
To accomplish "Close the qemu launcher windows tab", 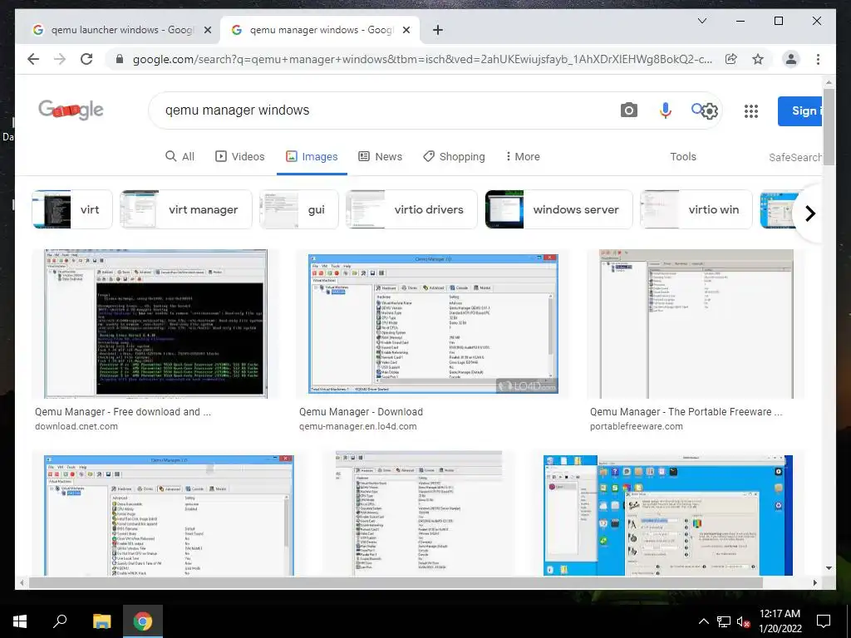I will (207, 30).
